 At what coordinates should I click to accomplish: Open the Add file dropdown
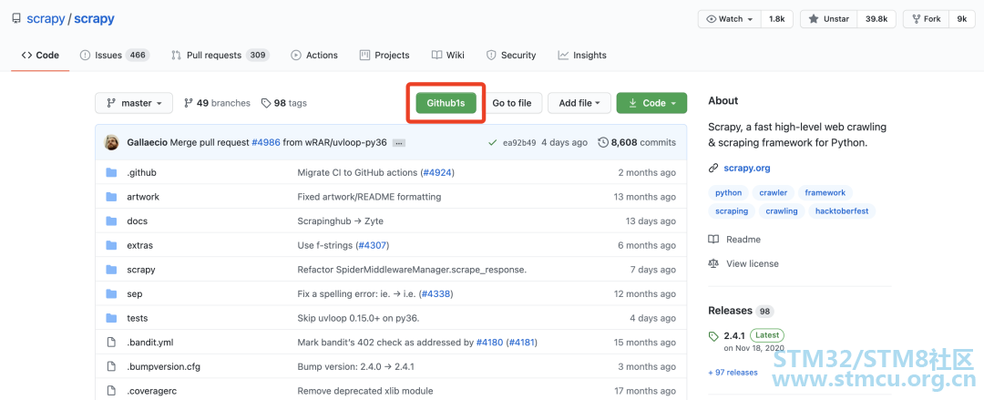click(579, 103)
